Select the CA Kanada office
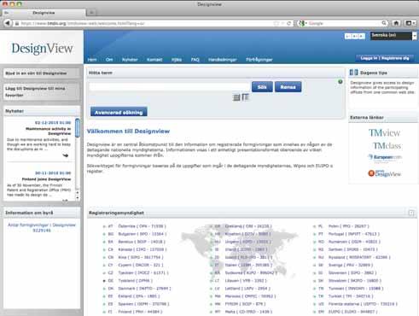The width and height of the screenshot is (419, 316). 135,249
